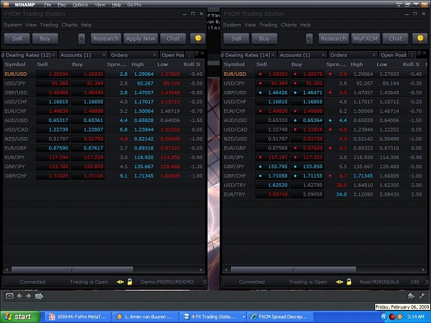431x323 pixels.
Task: Click Winamp go-to arrow icon beside forward arrow
Action: [x=39, y=296]
